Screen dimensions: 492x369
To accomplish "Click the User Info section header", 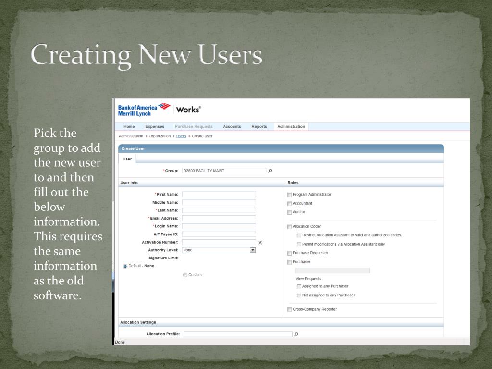I will pos(129,183).
